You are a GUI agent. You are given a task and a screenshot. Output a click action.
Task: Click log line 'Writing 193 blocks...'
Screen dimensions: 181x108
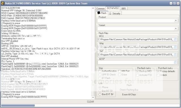click(x=10, y=34)
